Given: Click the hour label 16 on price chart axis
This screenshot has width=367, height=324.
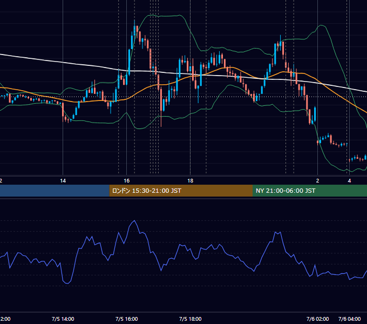Looking at the screenshot, I should 127,181.
